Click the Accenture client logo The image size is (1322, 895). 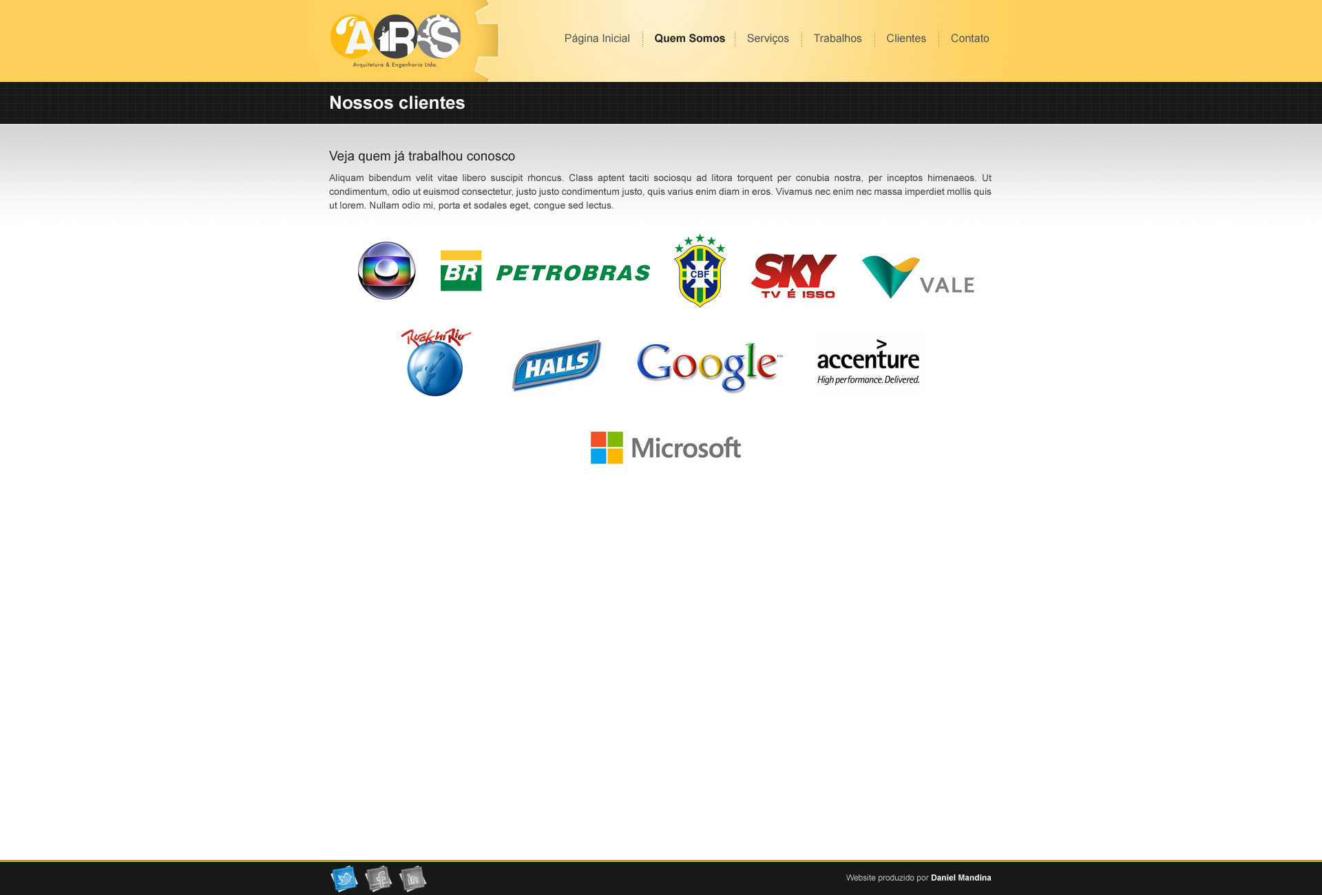pyautogui.click(x=868, y=361)
